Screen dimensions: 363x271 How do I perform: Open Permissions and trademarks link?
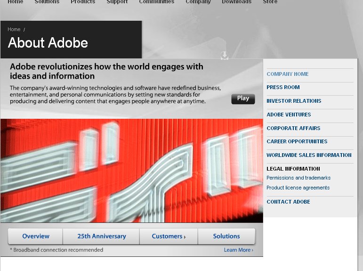click(x=298, y=178)
